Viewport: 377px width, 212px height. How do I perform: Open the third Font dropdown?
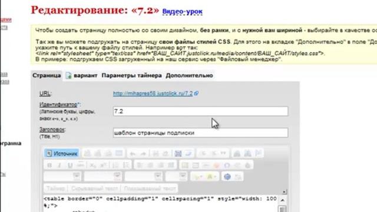(x=144, y=177)
